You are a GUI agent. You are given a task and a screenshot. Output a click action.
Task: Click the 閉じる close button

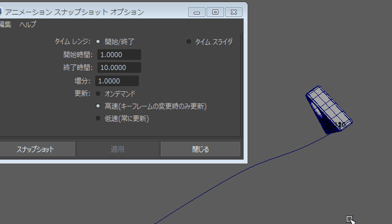(x=200, y=150)
